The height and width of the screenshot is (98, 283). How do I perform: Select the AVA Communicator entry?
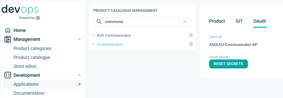coord(114,35)
